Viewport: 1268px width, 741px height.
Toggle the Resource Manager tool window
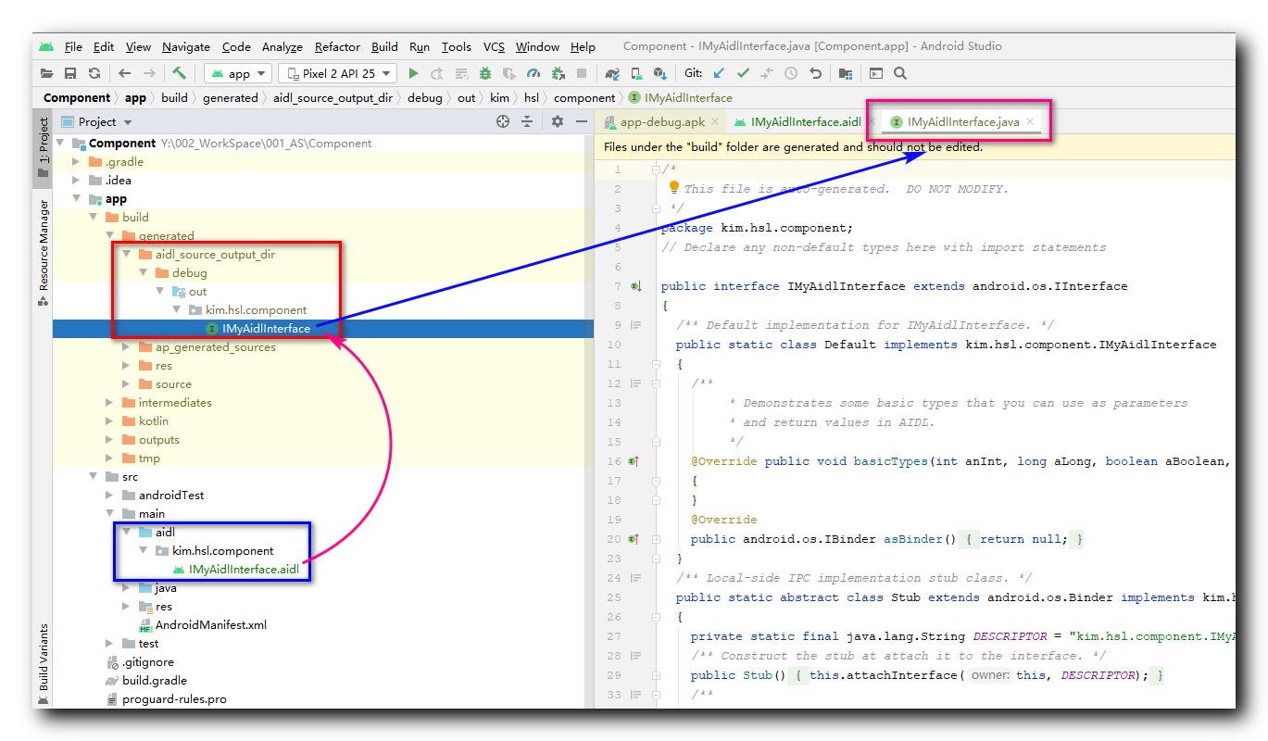[x=43, y=253]
